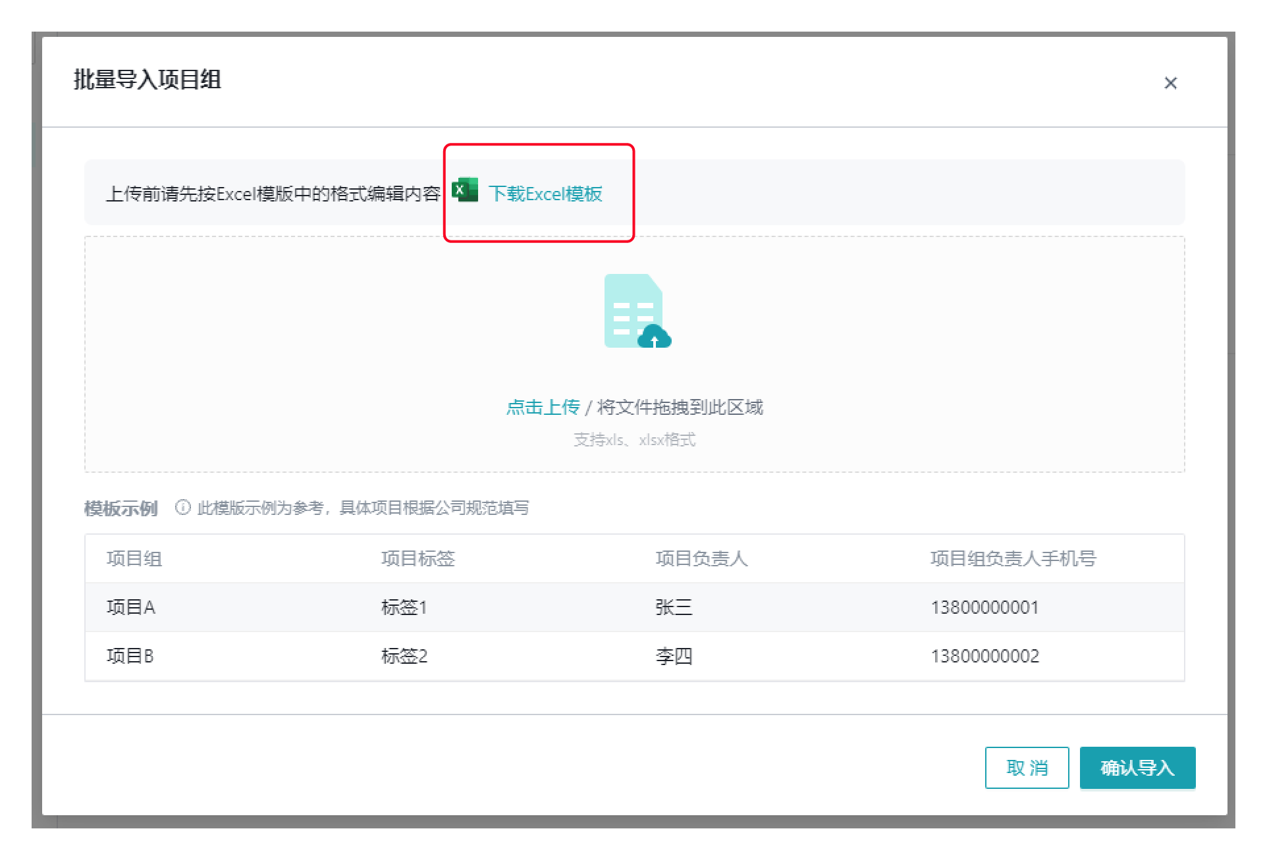Click the green Excel file icon
Screen dimensions: 1267x860
(x=465, y=191)
